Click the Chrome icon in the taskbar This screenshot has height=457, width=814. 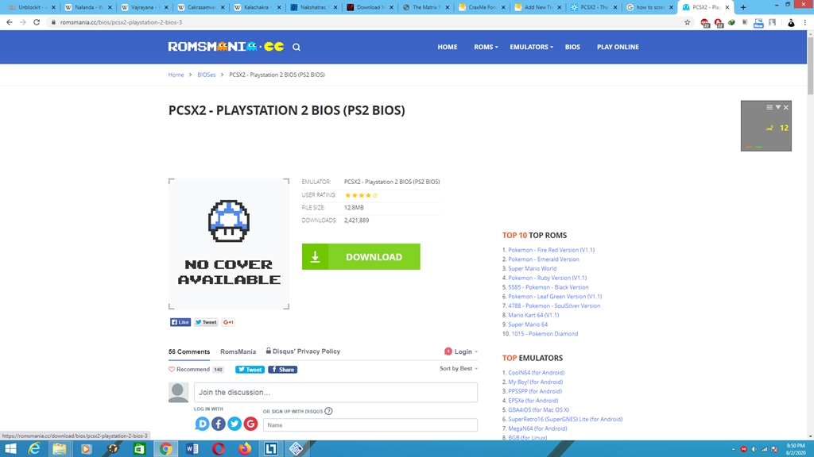pyautogui.click(x=165, y=449)
